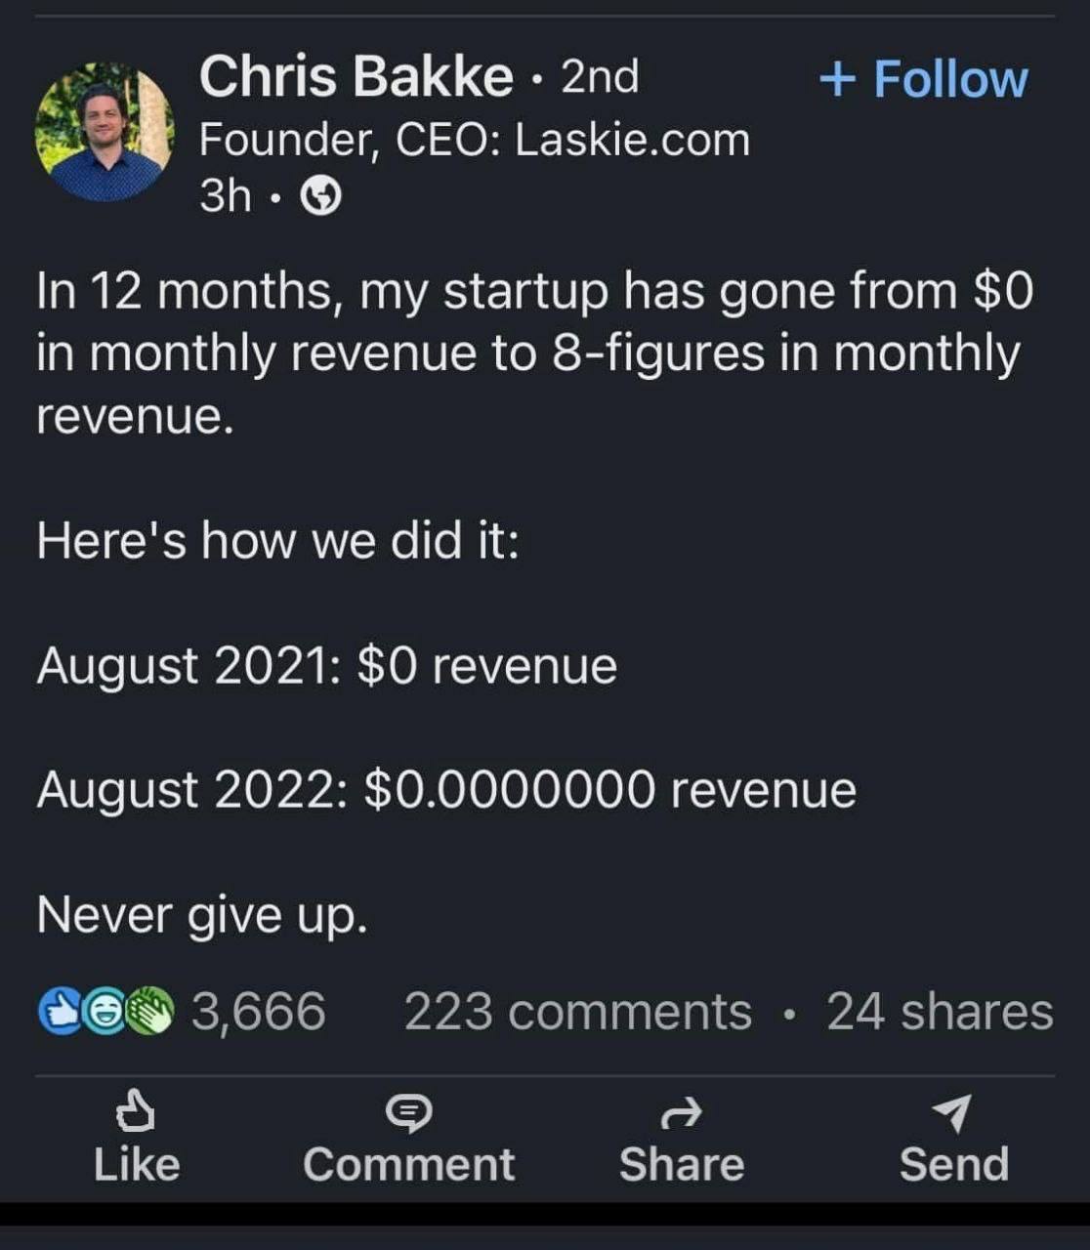
Task: Click the 3h post timestamp
Action: click(226, 196)
